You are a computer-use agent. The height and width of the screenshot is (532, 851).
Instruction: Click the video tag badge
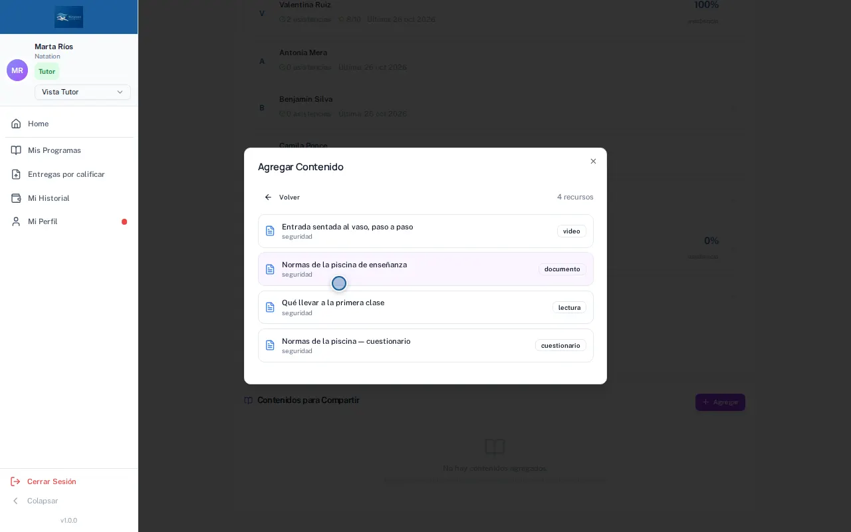pos(572,231)
